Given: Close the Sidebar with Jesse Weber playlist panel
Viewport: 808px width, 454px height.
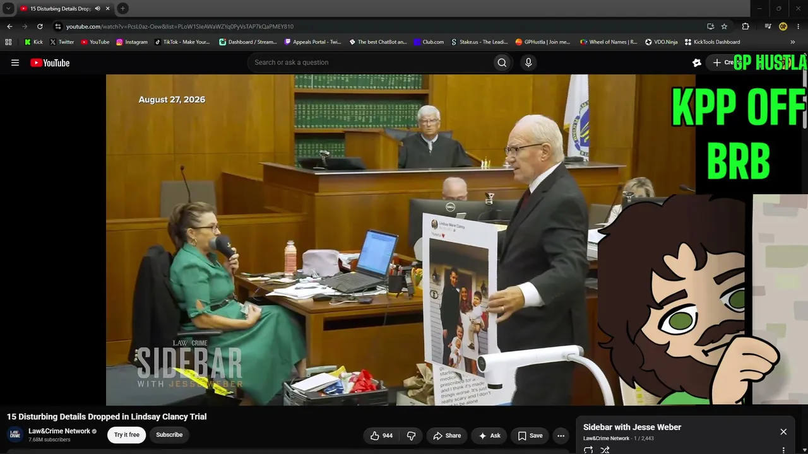Looking at the screenshot, I should [x=783, y=432].
